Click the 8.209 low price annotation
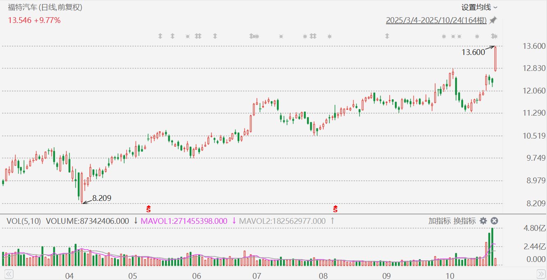547x280 pixels. [x=102, y=198]
